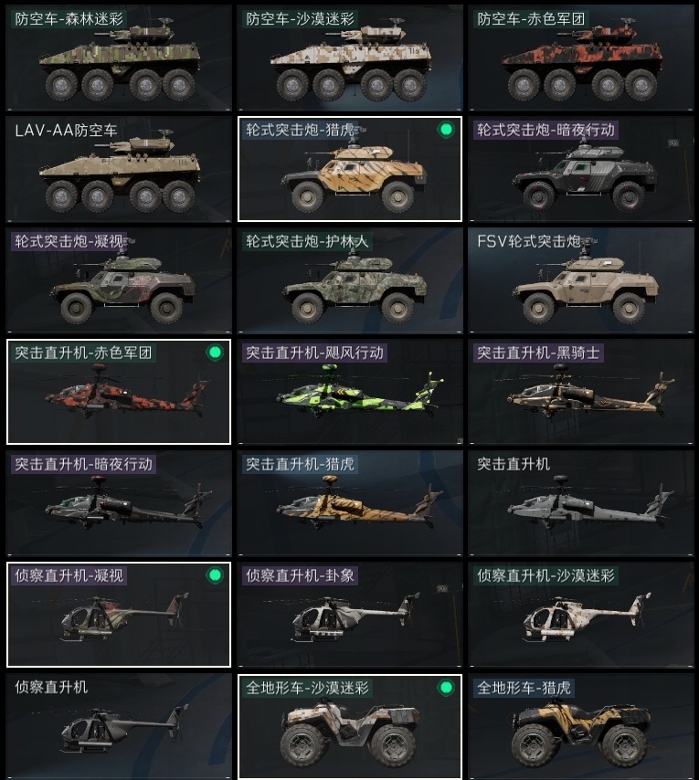699x780 pixels.
Task: Choose the 防空车-沙漠迷彩 skin card
Action: 350,58
